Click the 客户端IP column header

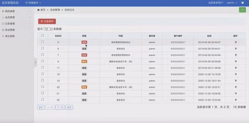[x=178, y=36]
